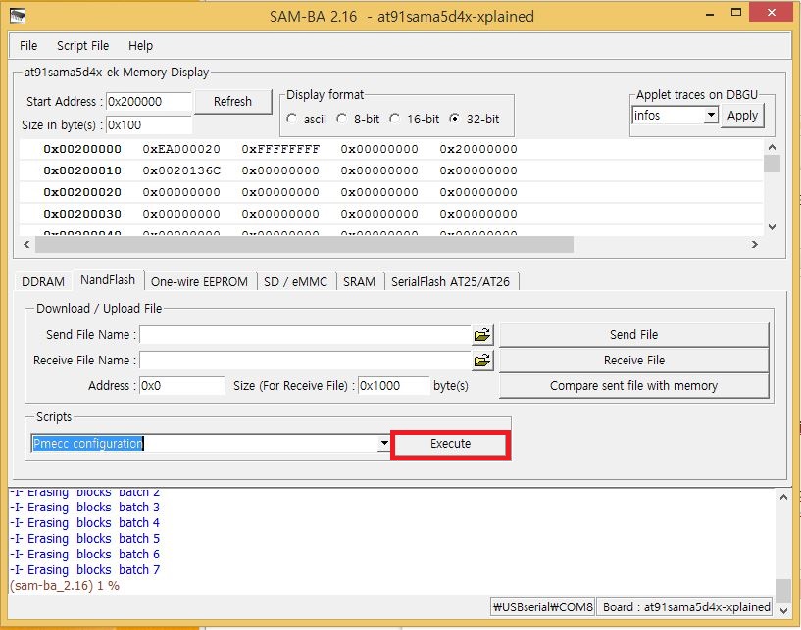Click Compare sent file with memory
Screen dimensions: 801x630
(x=633, y=386)
